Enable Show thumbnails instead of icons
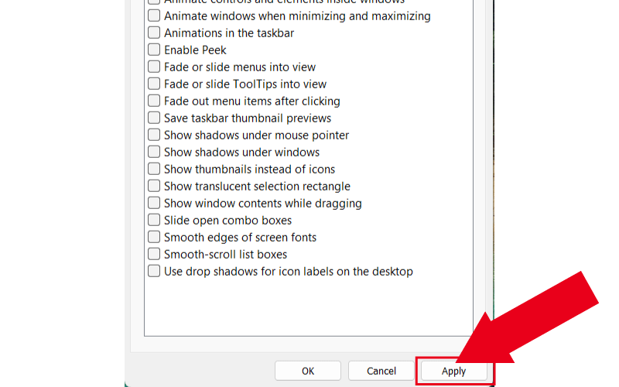Viewport: 619px width, 387px height. 154,169
